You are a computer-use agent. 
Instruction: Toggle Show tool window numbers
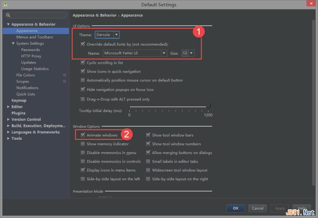click(x=148, y=144)
